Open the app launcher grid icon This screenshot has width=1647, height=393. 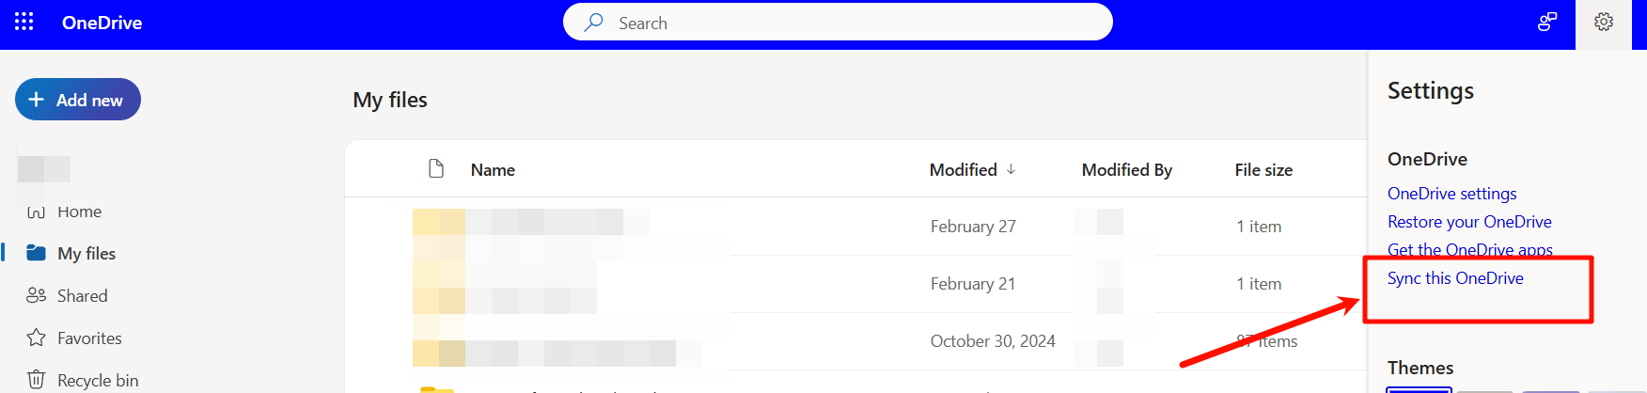tap(24, 22)
